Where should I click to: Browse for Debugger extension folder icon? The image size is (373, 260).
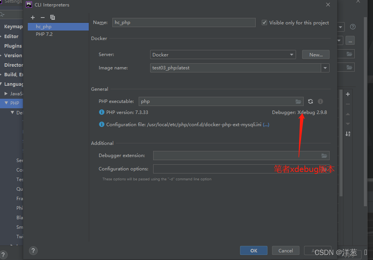(324, 156)
